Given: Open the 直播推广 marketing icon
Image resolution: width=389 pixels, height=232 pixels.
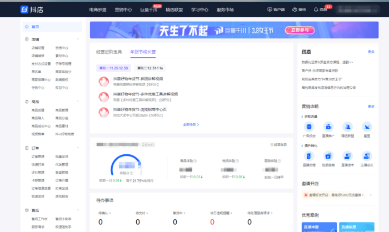Looking at the screenshot, I should pos(328,127).
